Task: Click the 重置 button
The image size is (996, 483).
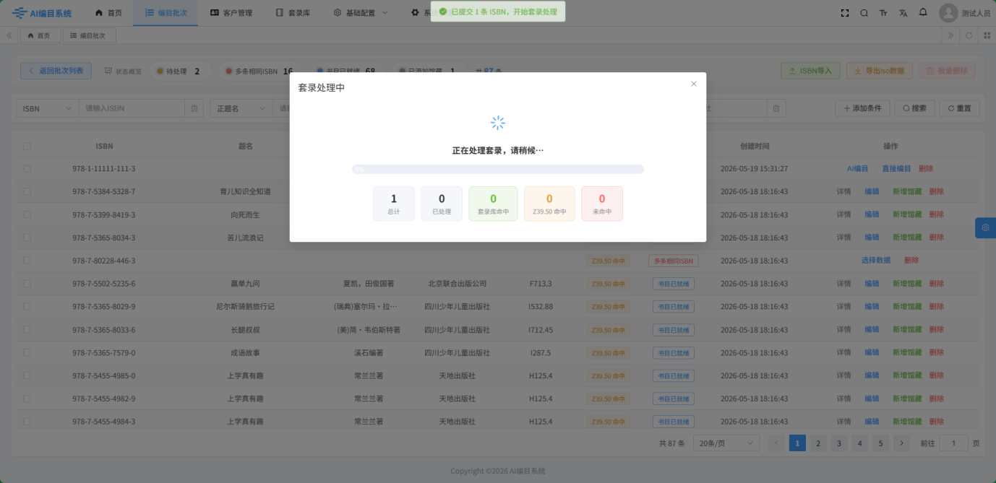Action: coord(959,108)
